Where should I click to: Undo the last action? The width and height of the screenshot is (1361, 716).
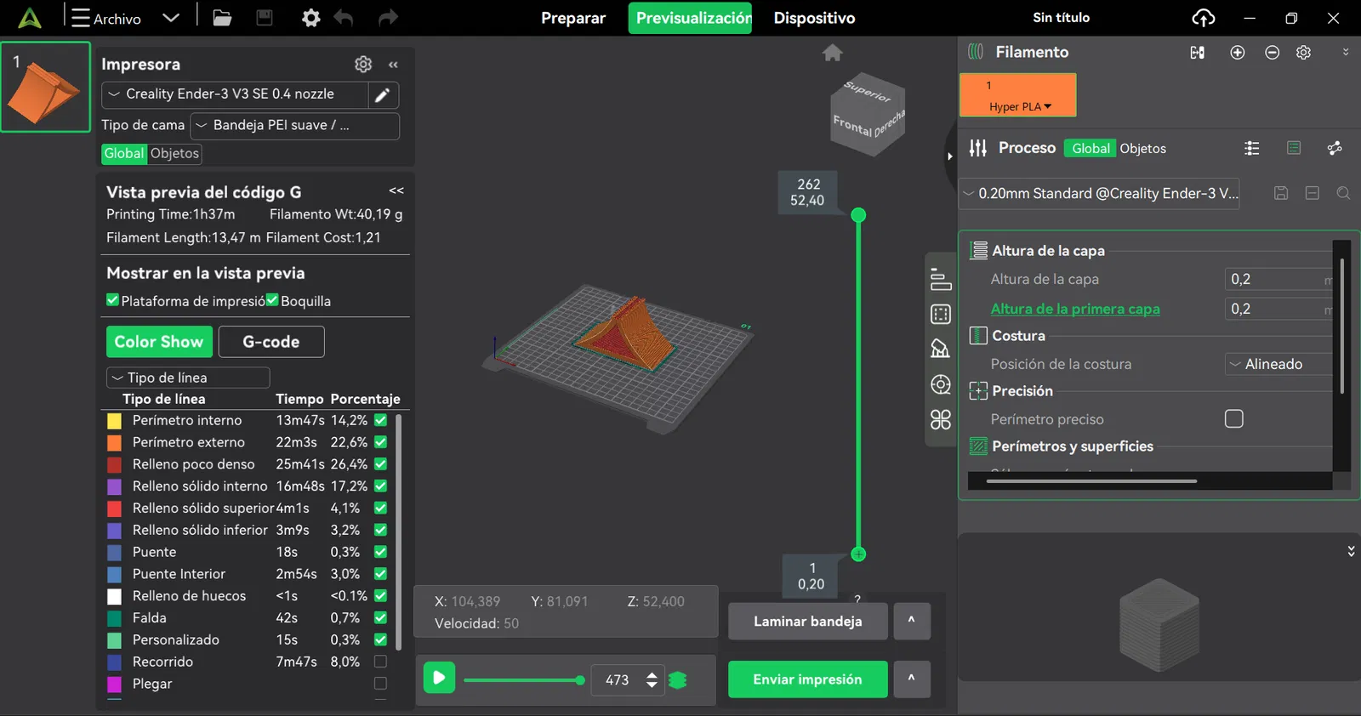pyautogui.click(x=344, y=18)
